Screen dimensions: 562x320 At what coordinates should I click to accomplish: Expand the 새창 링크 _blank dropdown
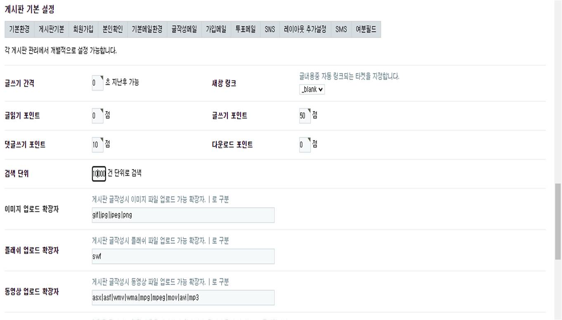pos(312,89)
